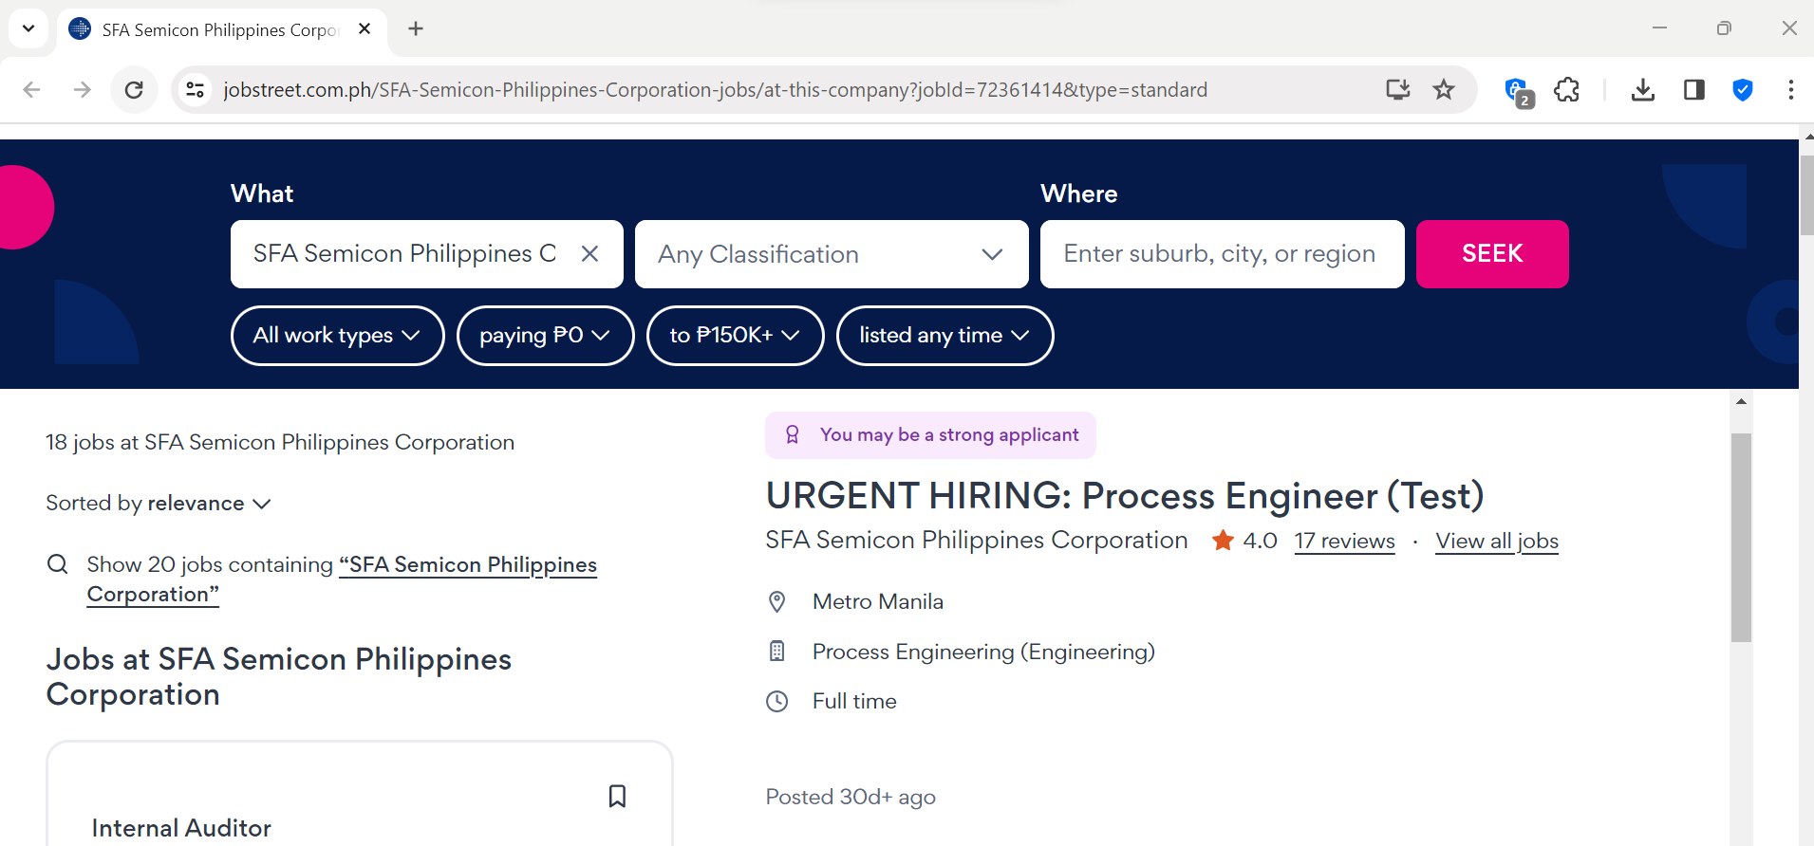The height and width of the screenshot is (846, 1814).
Task: Clear the What search field
Action: 589,254
